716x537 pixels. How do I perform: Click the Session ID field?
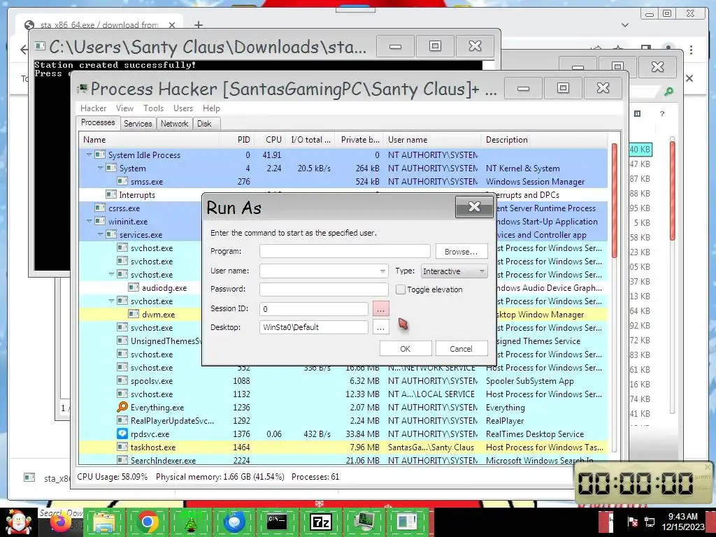click(314, 308)
